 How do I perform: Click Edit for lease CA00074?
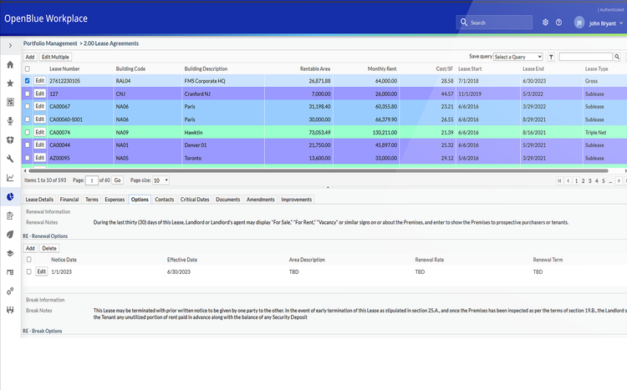pyautogui.click(x=39, y=132)
